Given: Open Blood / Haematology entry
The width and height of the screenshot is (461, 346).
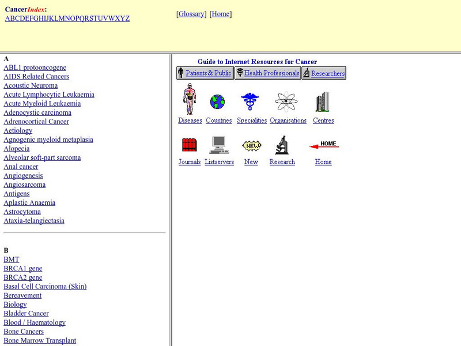Looking at the screenshot, I should [35, 322].
